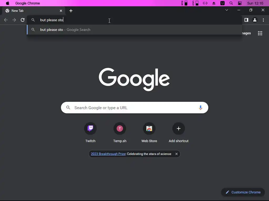Click the U app icon in the menu bar
This screenshot has width=269, height=201.
coord(222,3)
